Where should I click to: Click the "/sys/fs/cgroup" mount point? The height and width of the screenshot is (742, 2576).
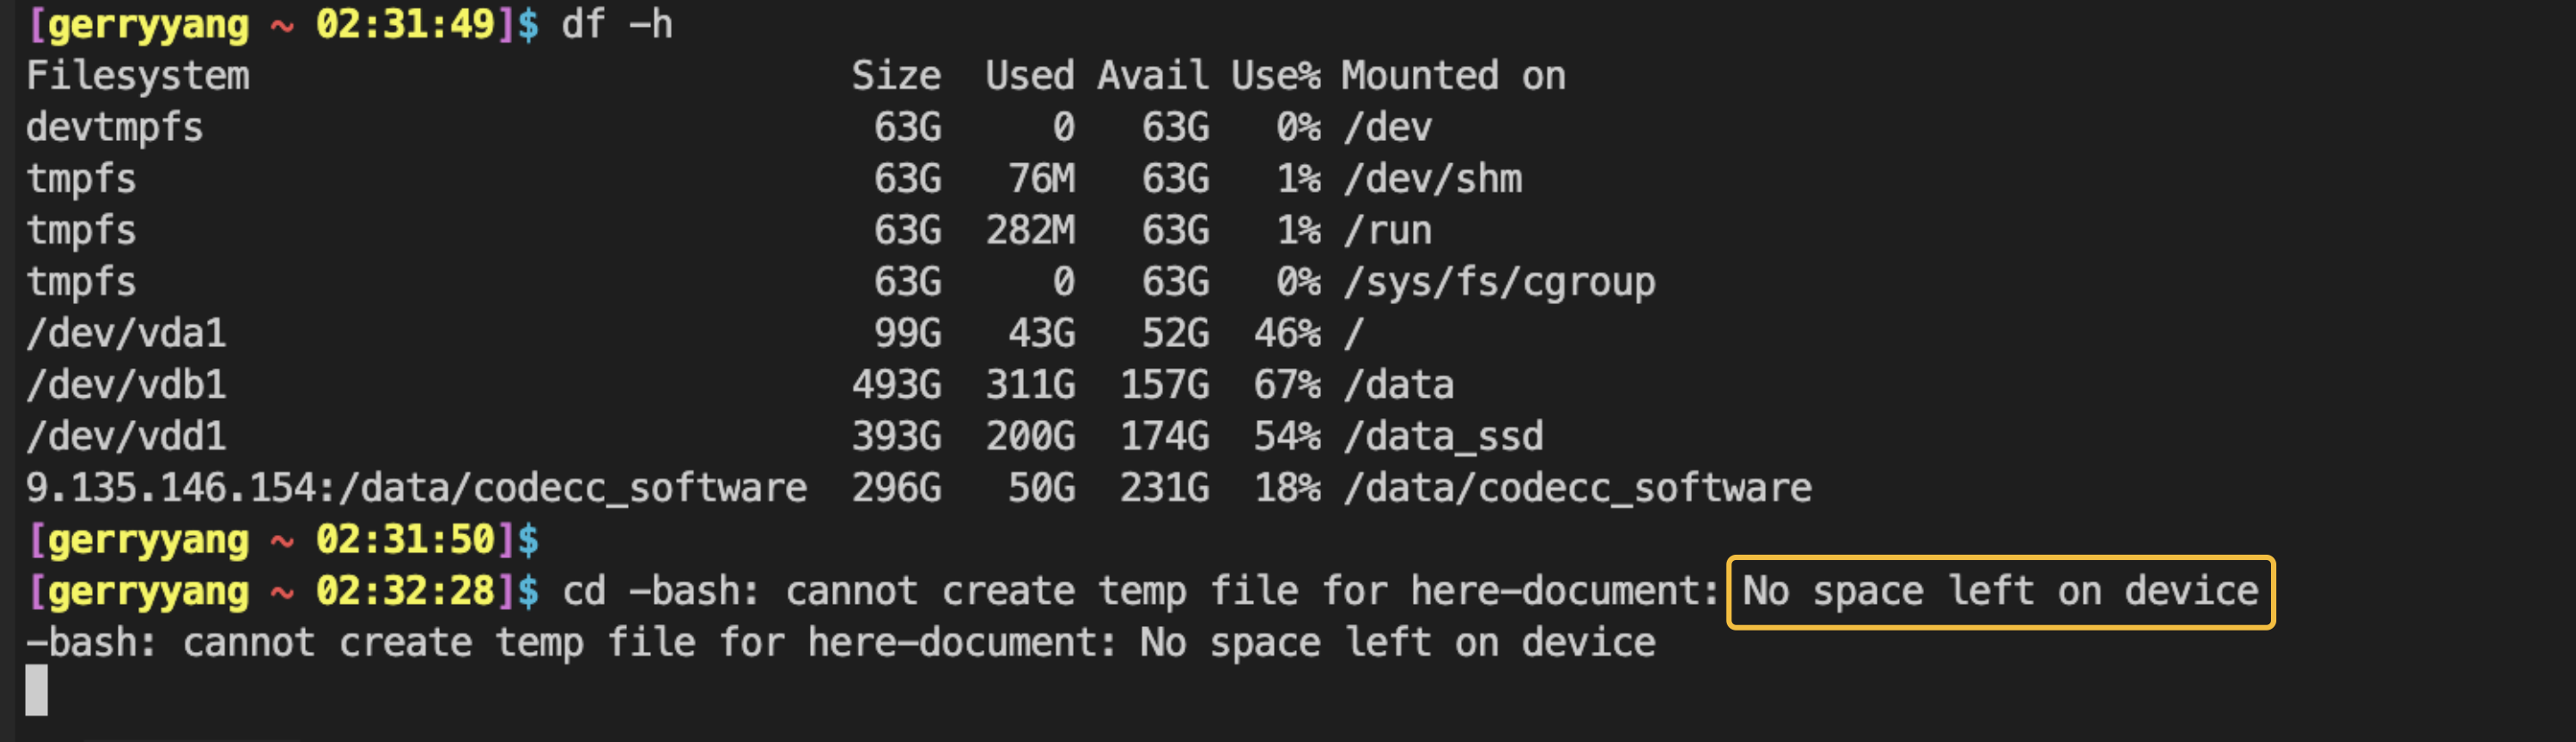tap(1499, 282)
